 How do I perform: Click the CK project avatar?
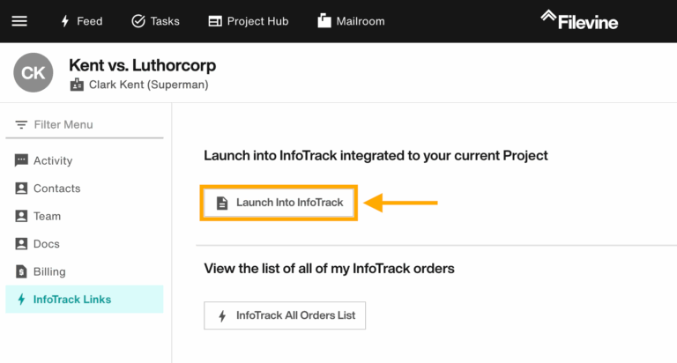click(33, 72)
